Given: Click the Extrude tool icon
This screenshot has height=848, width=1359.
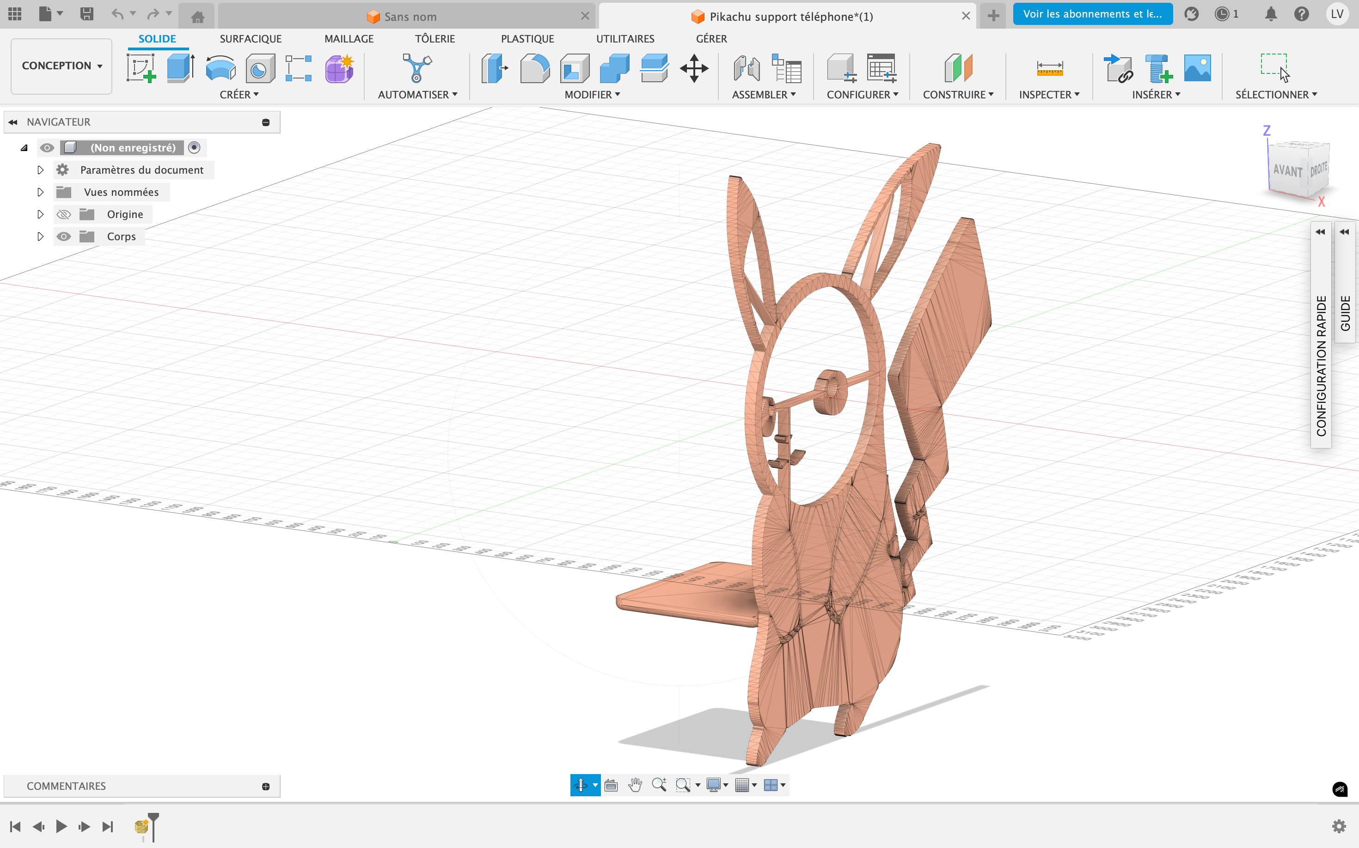Looking at the screenshot, I should [x=180, y=68].
